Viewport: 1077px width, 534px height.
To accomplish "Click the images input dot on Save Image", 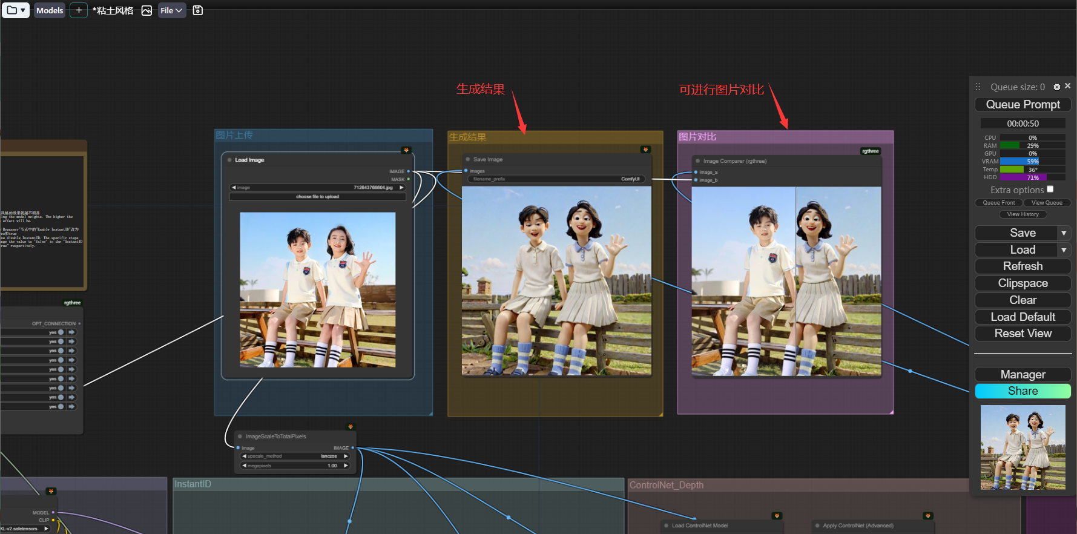I will coord(466,171).
